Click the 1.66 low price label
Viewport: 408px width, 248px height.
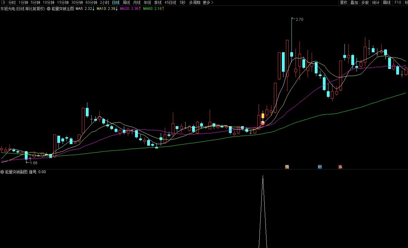click(33, 163)
